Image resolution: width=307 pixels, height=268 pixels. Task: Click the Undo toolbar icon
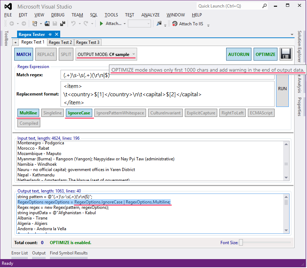tap(73, 24)
